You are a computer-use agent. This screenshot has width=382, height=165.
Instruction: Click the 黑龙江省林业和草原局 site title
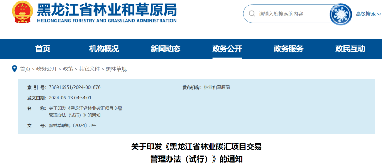(107, 10)
